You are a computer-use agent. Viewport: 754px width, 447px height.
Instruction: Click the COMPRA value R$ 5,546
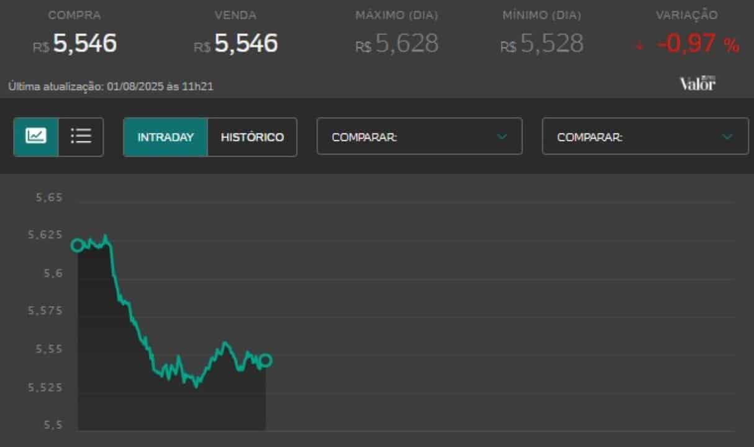coord(75,43)
